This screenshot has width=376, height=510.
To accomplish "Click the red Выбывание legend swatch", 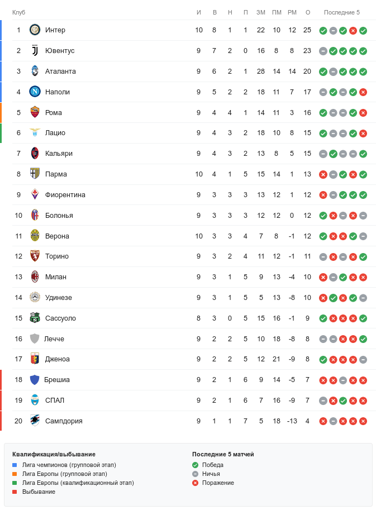I will click(x=15, y=492).
